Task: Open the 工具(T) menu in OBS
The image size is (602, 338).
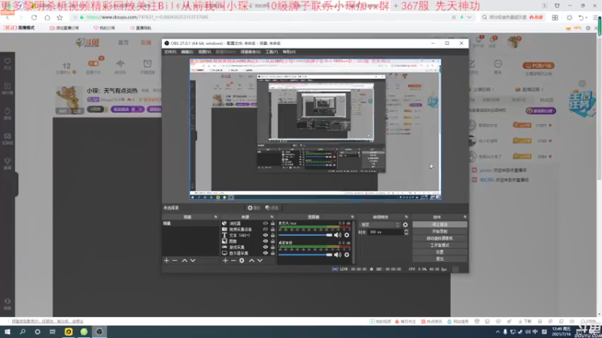Action: (x=272, y=52)
